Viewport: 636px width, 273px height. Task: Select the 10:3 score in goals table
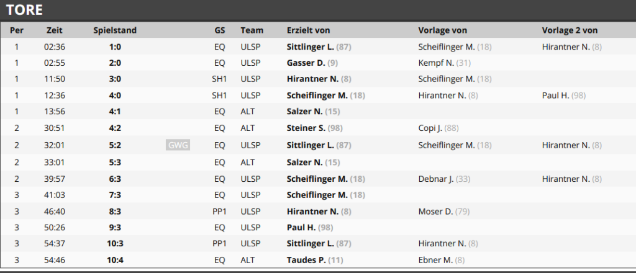115,244
